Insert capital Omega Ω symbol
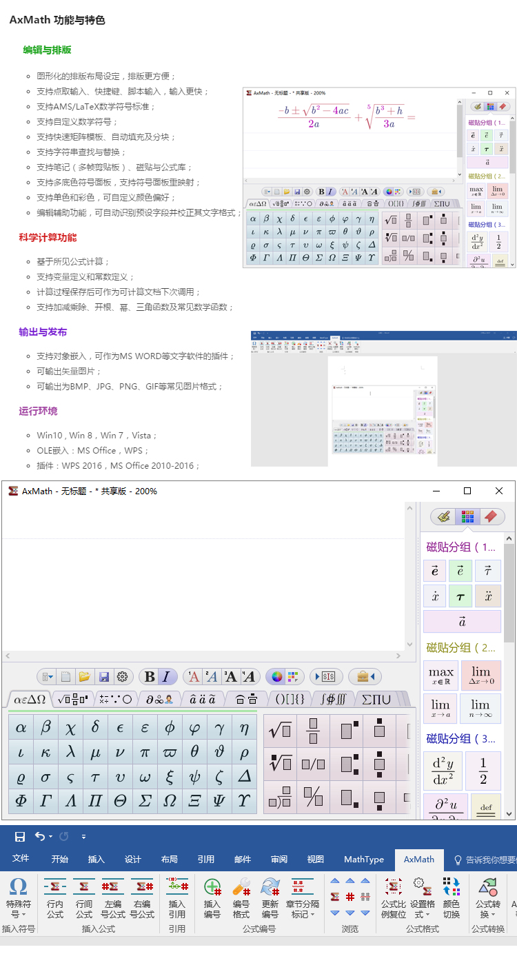Viewport: 517px width, 954px height. coord(170,801)
